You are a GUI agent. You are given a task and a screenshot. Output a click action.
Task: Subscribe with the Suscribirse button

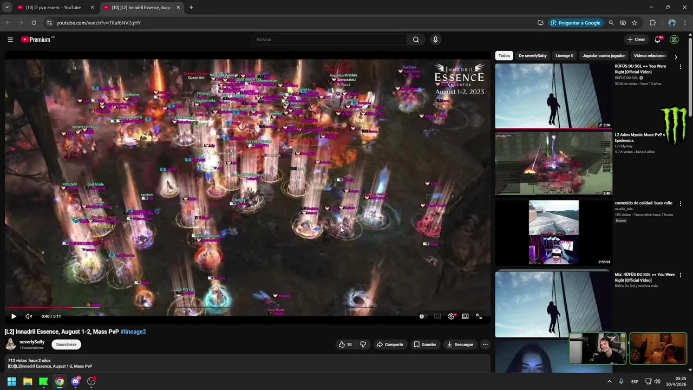[x=66, y=344]
